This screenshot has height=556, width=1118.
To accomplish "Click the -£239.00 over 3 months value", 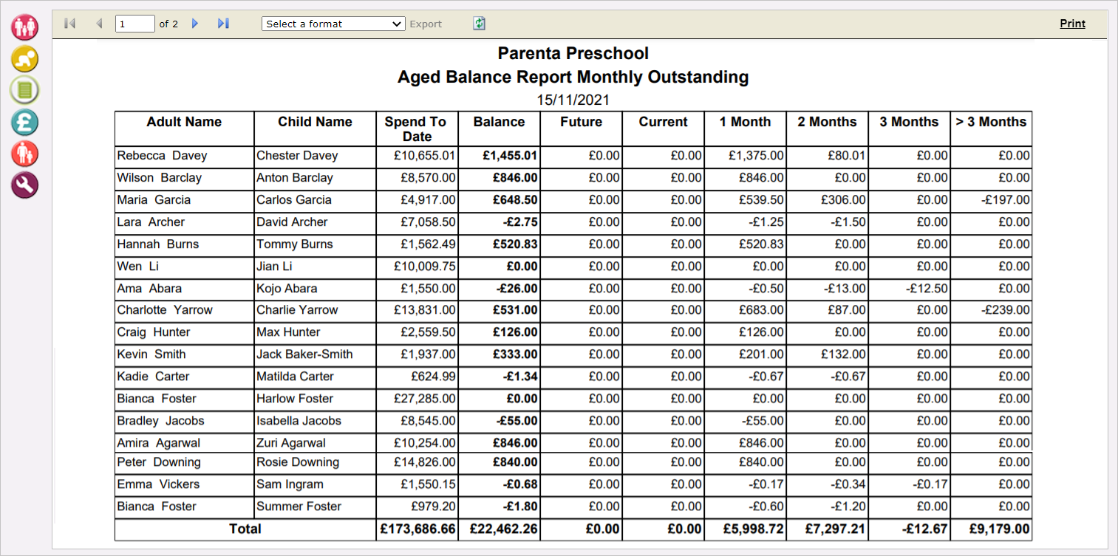I will pos(1005,310).
